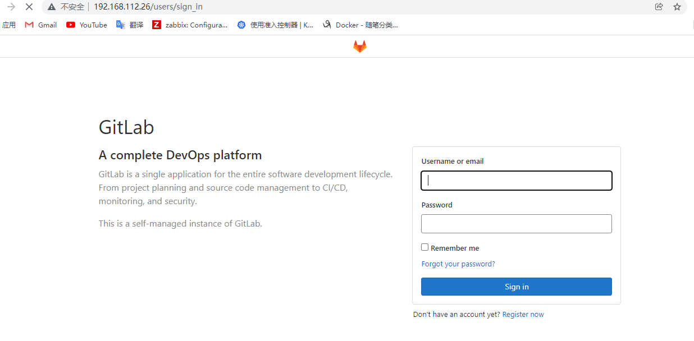Click the Sign in button
Screen dimensions: 694x341
pos(517,287)
